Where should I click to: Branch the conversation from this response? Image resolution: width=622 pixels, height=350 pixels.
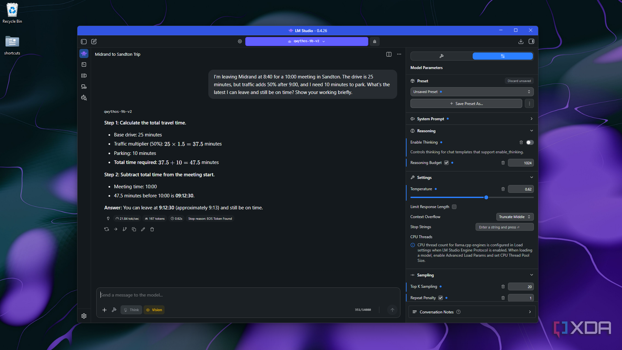pyautogui.click(x=125, y=229)
